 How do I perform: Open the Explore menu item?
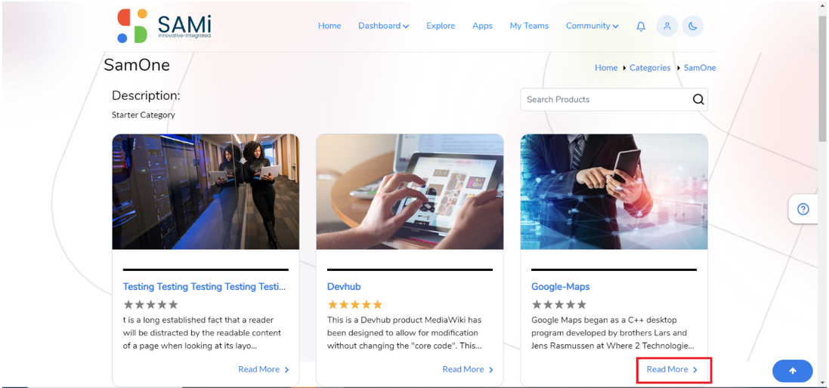(441, 26)
